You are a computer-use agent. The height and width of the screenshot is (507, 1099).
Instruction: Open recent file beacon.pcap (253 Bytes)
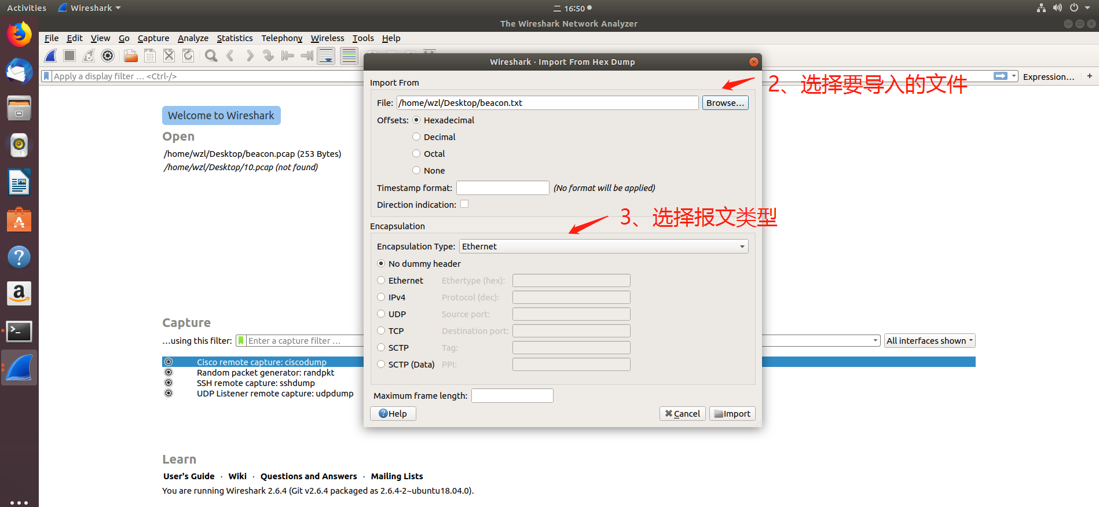click(252, 154)
